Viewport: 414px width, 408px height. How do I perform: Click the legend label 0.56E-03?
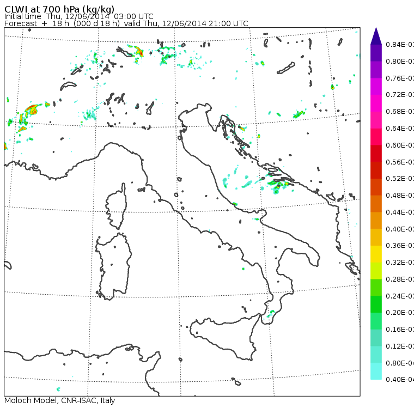(400, 162)
